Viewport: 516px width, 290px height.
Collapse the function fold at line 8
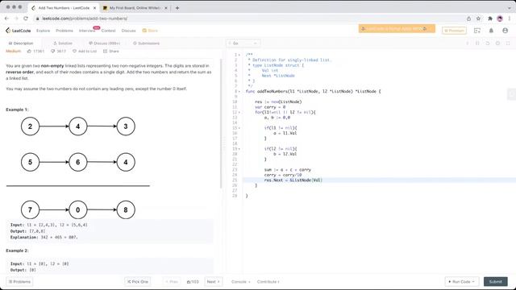(239, 91)
